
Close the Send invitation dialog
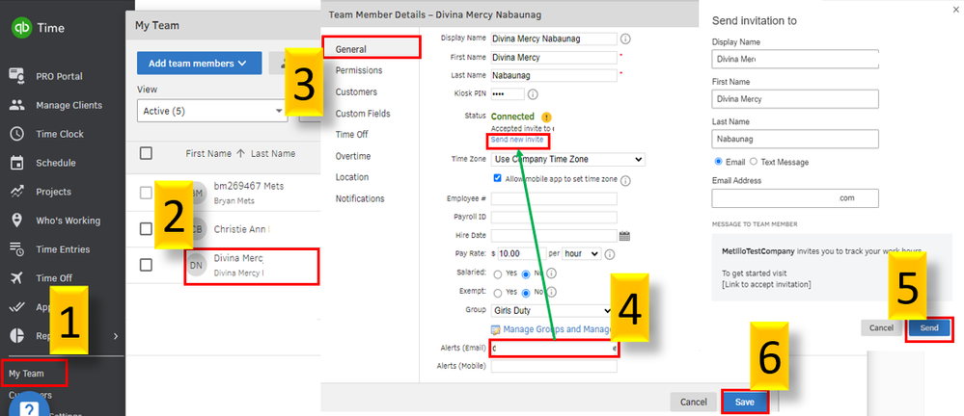point(955,11)
